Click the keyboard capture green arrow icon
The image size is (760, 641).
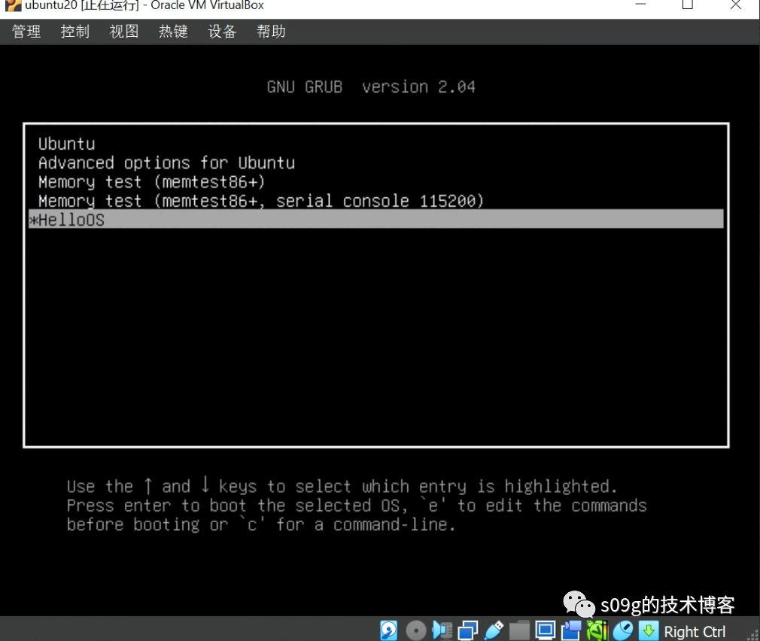[649, 630]
